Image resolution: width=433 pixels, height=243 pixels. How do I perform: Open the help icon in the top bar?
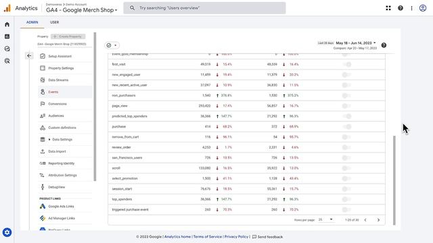[x=401, y=8]
